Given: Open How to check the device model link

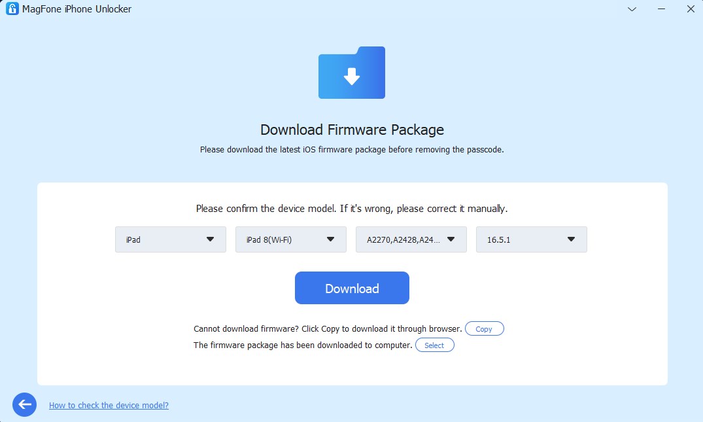Looking at the screenshot, I should (109, 405).
